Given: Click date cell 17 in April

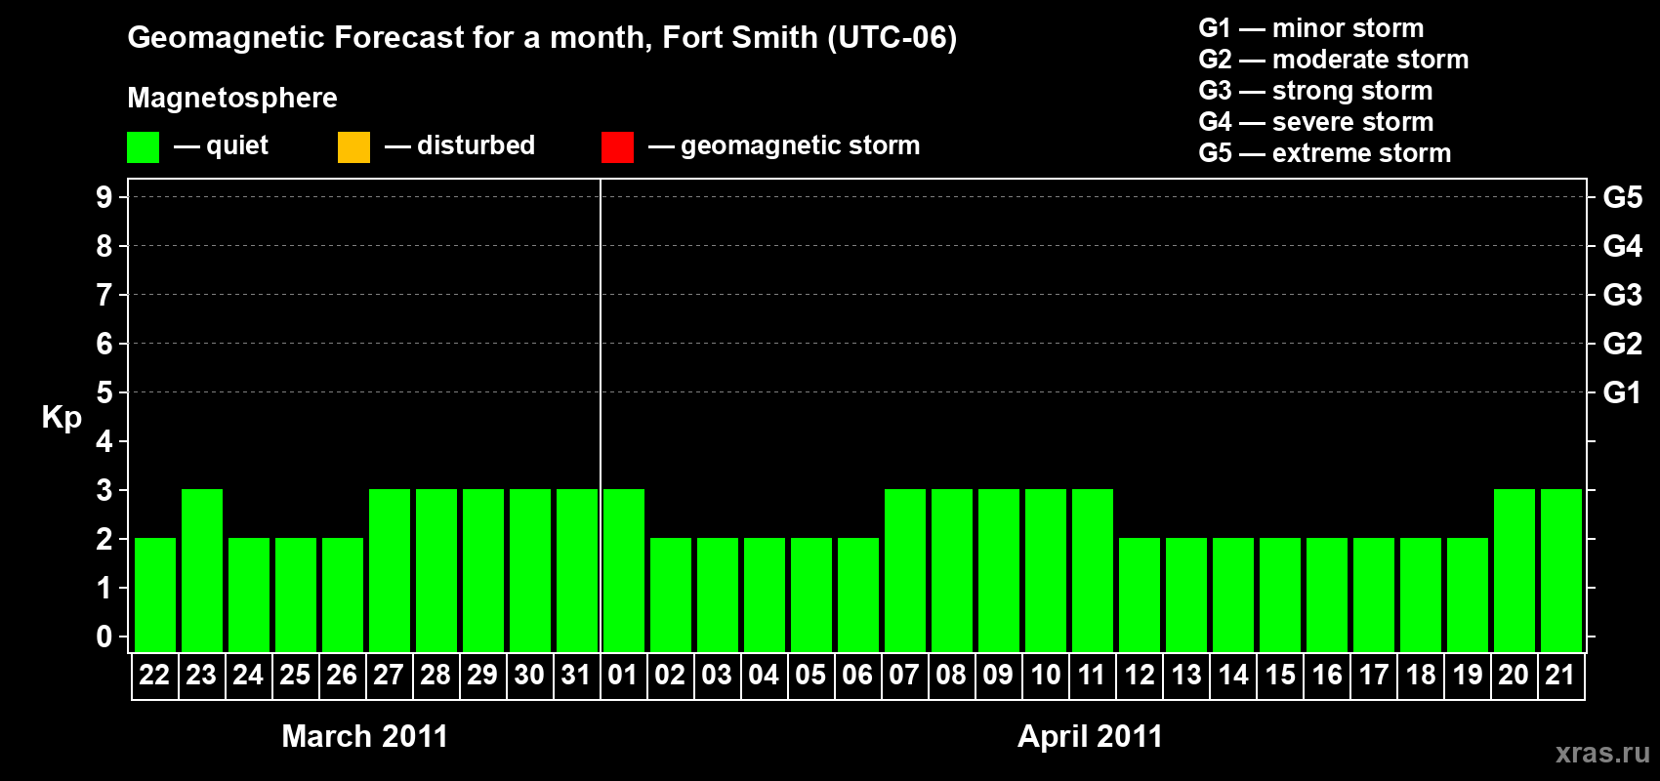Looking at the screenshot, I should pos(1373,676).
